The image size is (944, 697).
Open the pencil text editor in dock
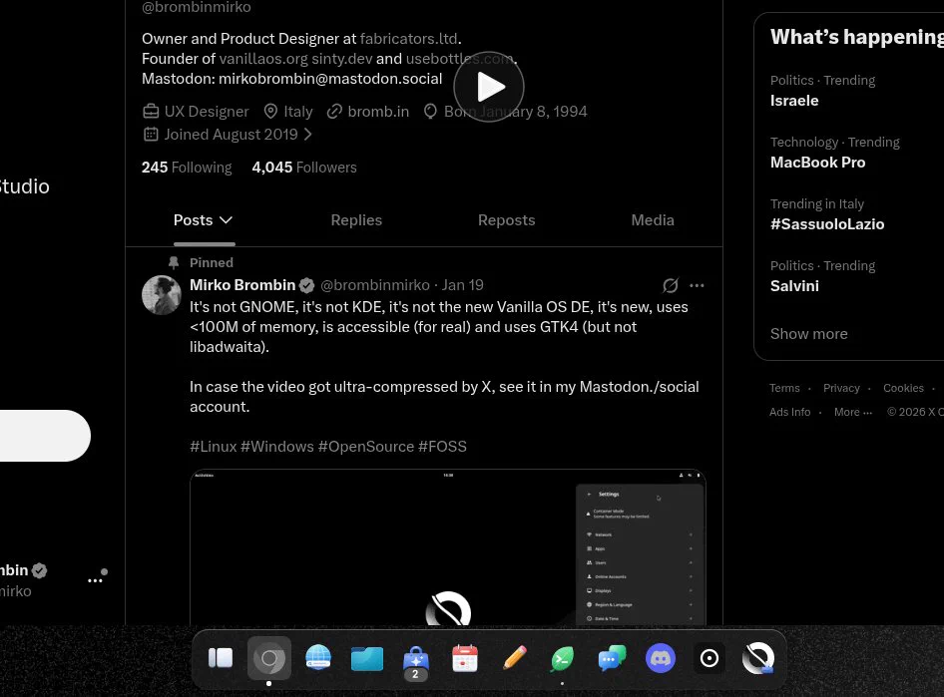coord(514,658)
